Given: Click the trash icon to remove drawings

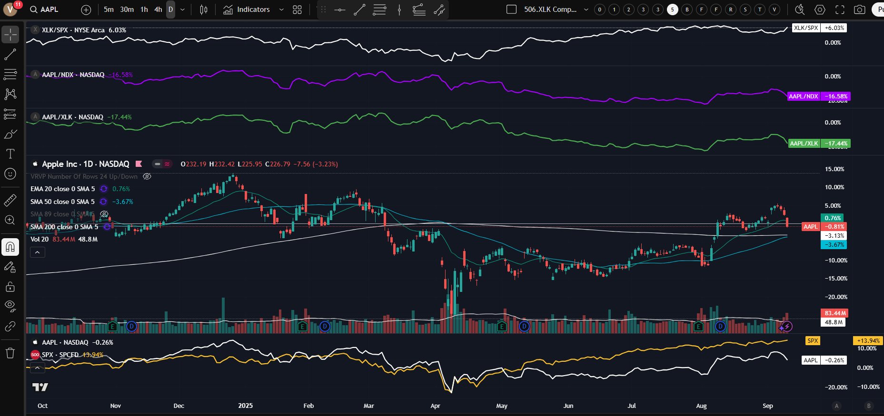Looking at the screenshot, I should (x=10, y=353).
